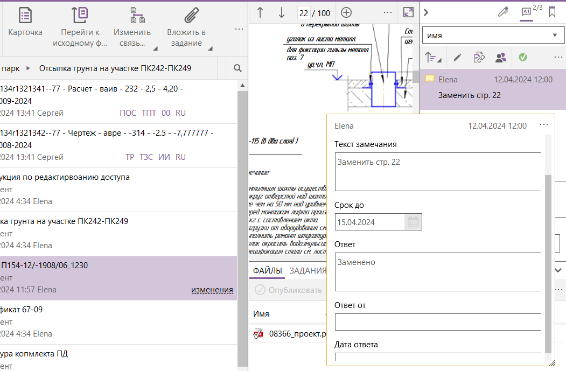This screenshot has height=371, width=566.
Task: Click the Ответ от input field
Action: pos(437,322)
